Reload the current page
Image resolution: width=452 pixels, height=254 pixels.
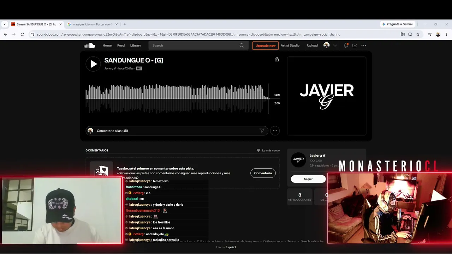pyautogui.click(x=22, y=35)
